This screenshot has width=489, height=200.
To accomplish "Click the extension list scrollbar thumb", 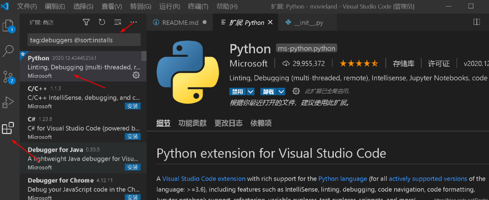I will pyautogui.click(x=144, y=56).
